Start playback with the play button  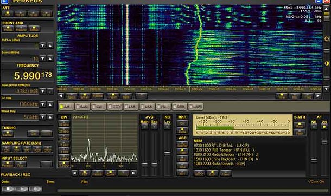click(x=22, y=189)
